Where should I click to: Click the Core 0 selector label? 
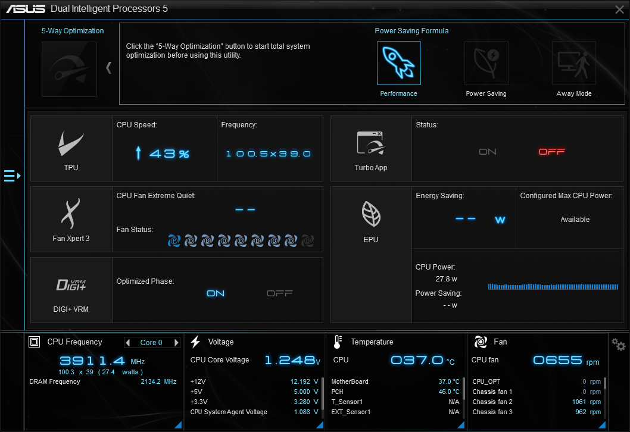[x=151, y=343]
